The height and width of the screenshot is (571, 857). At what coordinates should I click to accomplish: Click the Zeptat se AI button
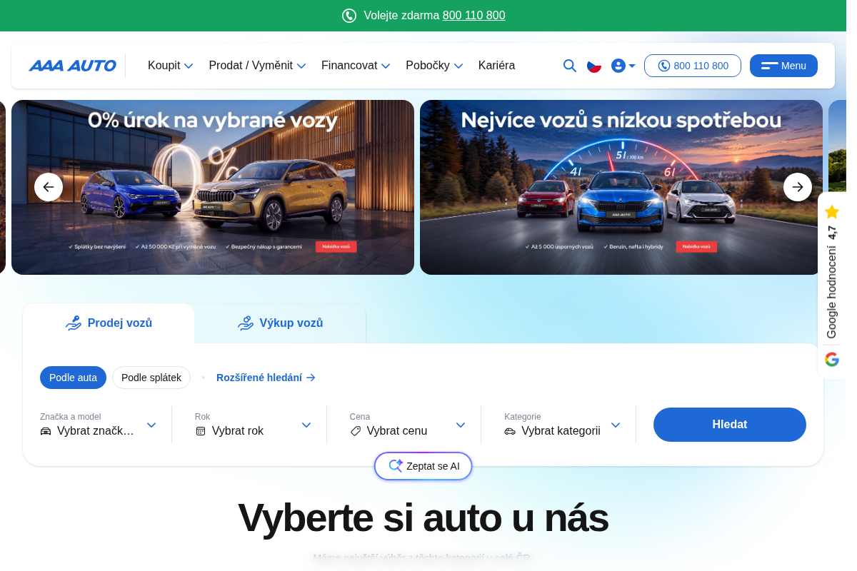tap(424, 466)
